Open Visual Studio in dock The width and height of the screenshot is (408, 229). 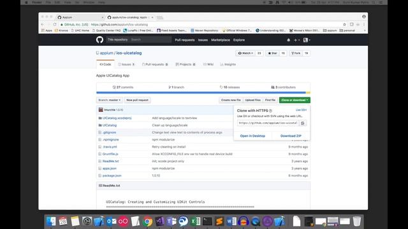pyautogui.click(x=159, y=221)
